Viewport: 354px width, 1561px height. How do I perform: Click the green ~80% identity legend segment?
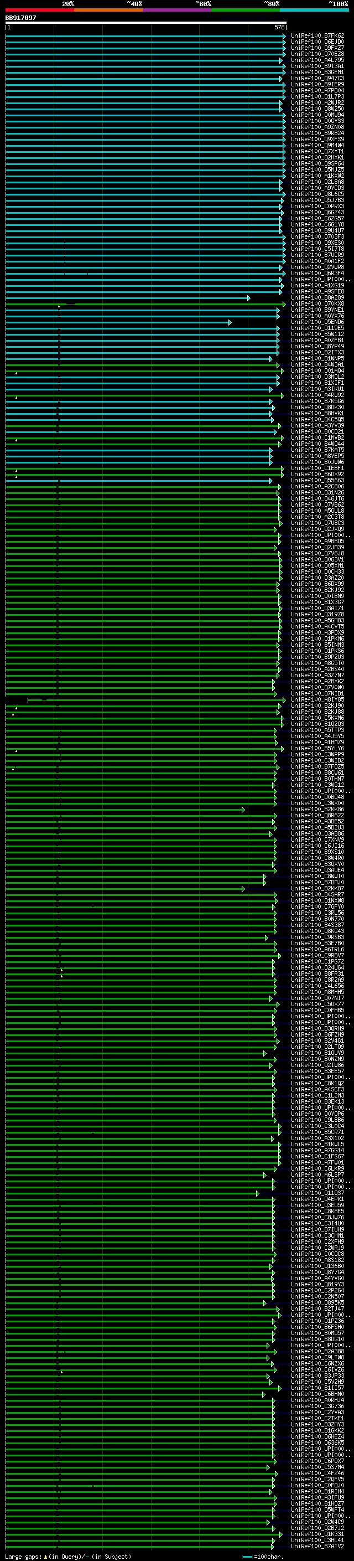point(246,11)
